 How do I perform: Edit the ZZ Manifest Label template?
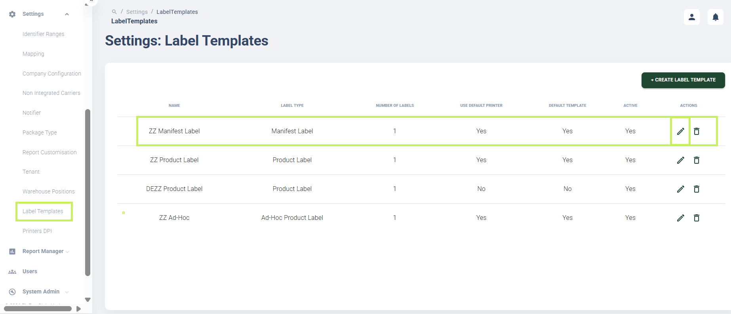click(680, 131)
